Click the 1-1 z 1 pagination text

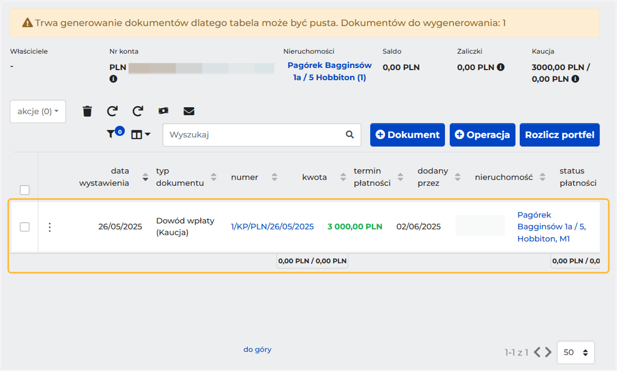516,352
